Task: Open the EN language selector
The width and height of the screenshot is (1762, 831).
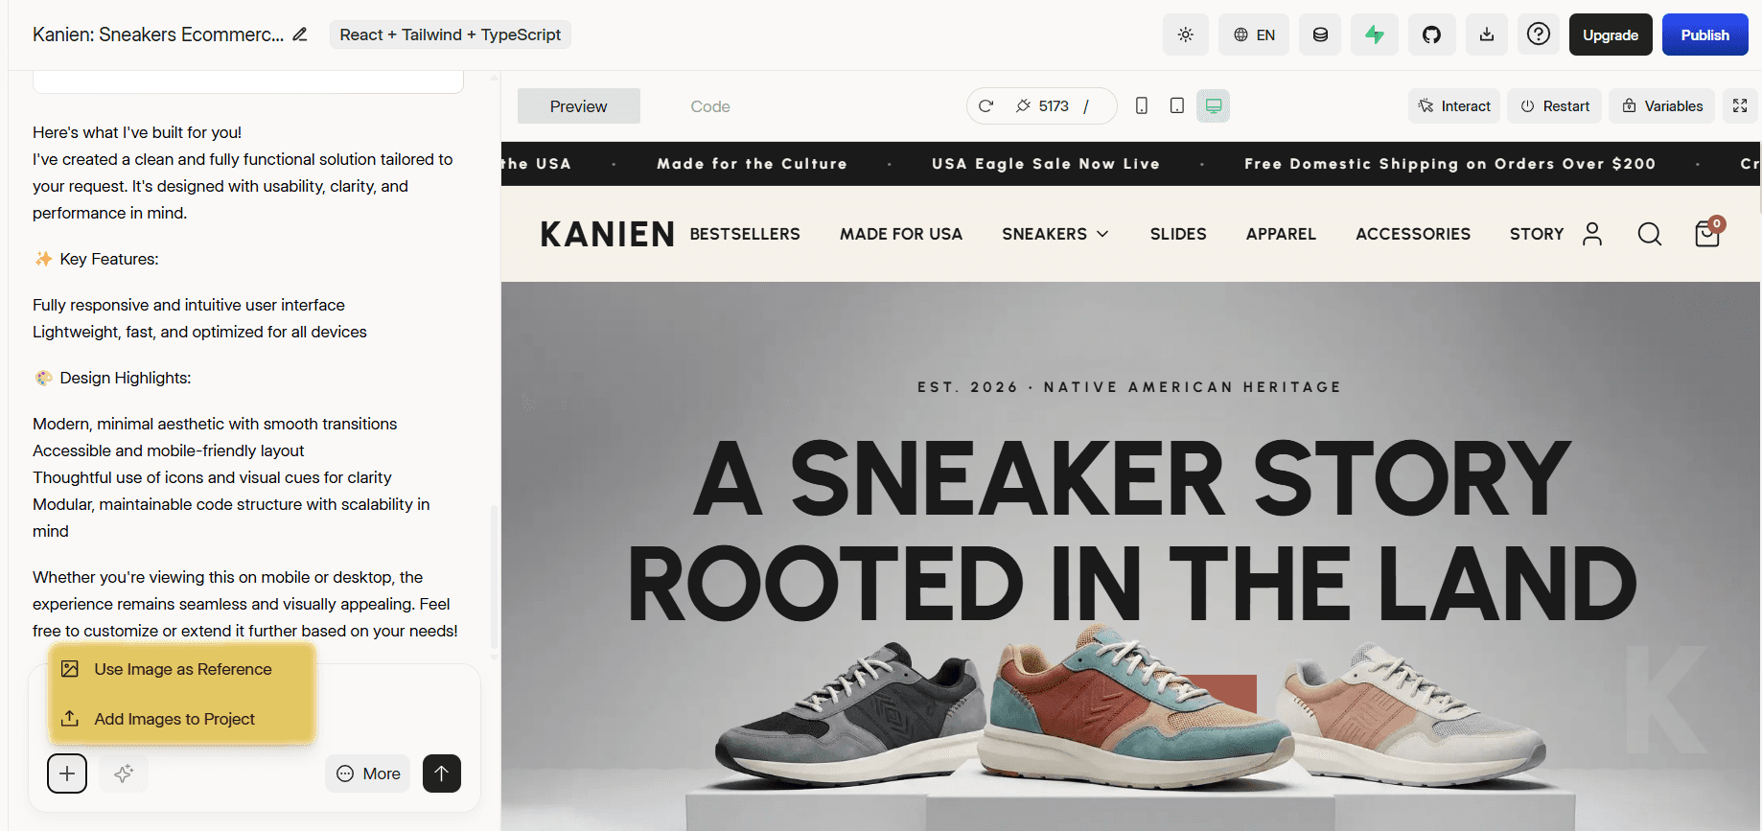Action: click(x=1254, y=35)
